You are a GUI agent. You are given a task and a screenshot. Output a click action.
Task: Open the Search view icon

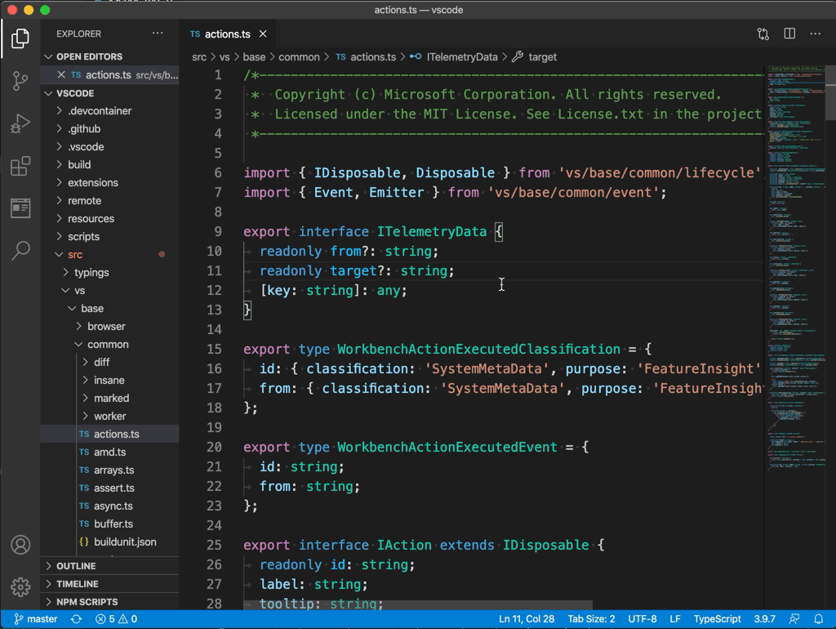[20, 250]
